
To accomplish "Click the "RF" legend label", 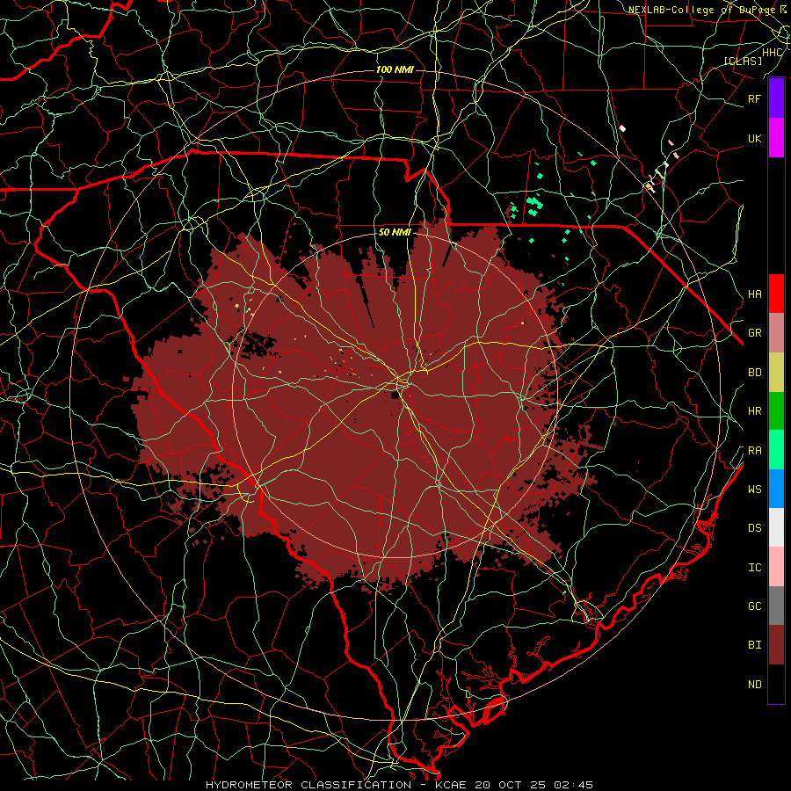I will (x=754, y=99).
